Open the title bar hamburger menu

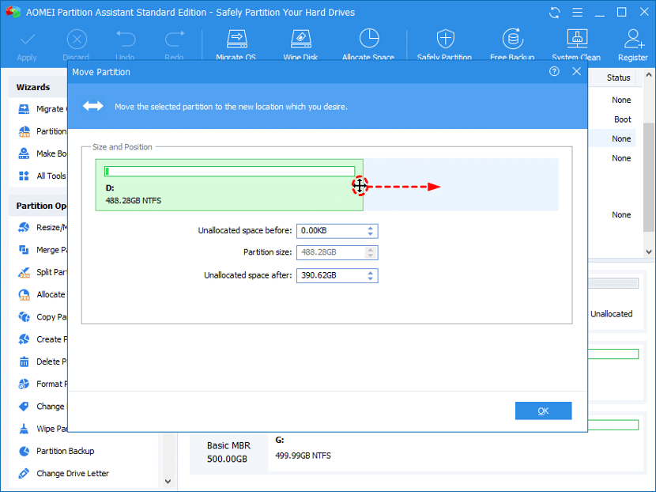click(x=577, y=12)
